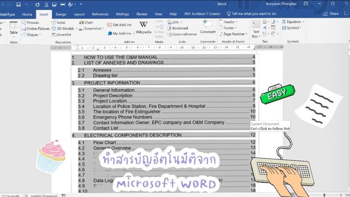This screenshot has height=197, width=350.
Task: Open the Header dropdown
Action: point(228,22)
